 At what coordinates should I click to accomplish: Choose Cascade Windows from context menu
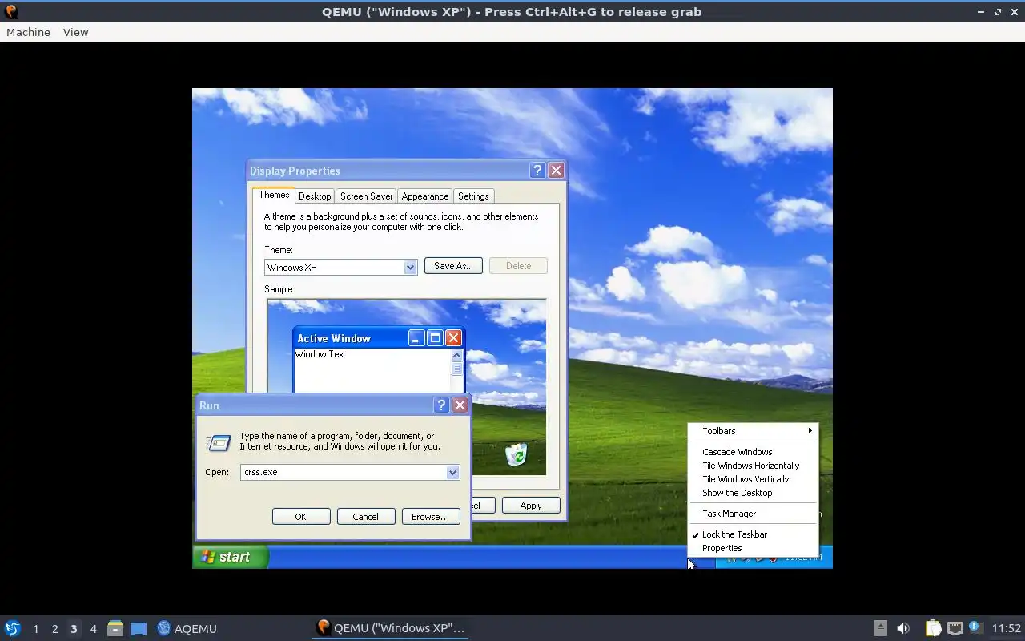[754, 452]
